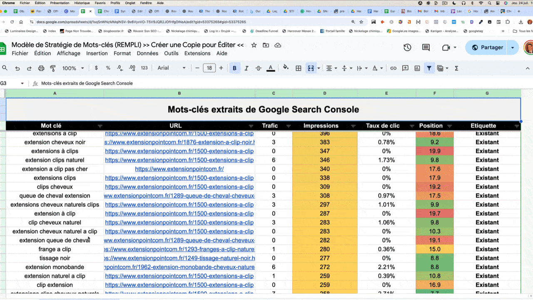Insert a chart
Image resolution: width=533 pixels, height=300 pixels.
coord(417,68)
